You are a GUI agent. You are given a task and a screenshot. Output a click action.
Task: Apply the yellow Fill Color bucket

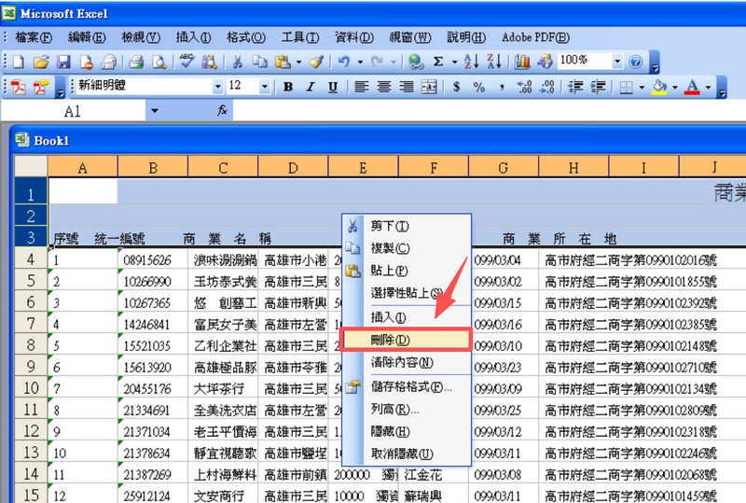659,87
